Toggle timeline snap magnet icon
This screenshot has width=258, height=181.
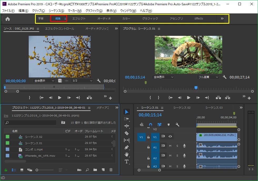click(x=150, y=125)
